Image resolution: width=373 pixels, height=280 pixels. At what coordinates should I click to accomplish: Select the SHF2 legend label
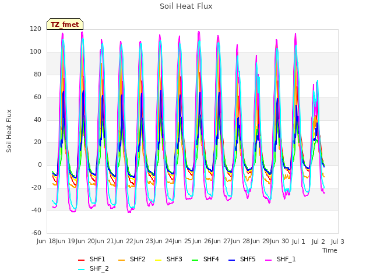pos(138,259)
